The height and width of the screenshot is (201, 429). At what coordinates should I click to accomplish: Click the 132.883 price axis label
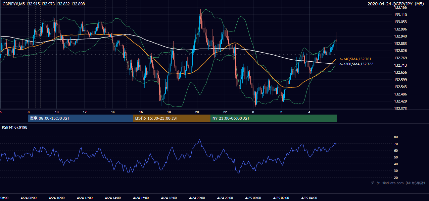point(400,44)
